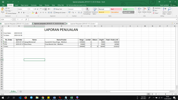178x100 pixels.
Task: Open Sort & Filter menu
Action: [164, 11]
